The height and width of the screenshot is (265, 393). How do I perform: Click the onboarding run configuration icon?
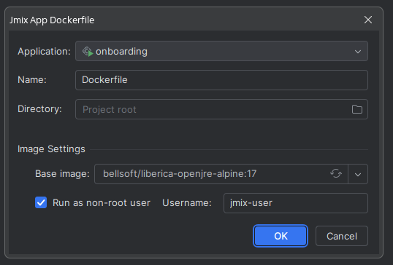[88, 52]
